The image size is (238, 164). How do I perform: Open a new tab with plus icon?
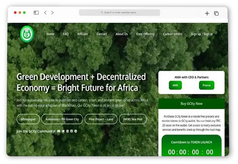[x=207, y=13]
